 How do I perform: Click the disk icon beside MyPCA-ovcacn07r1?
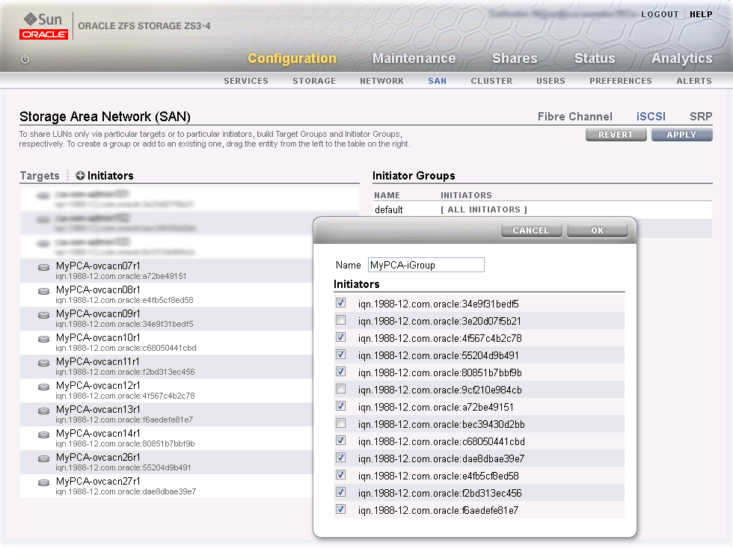pyautogui.click(x=43, y=268)
